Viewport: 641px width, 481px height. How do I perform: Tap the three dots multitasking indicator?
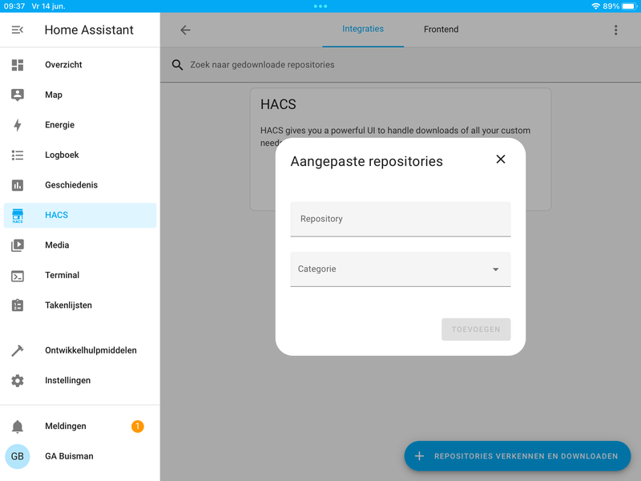(x=320, y=6)
